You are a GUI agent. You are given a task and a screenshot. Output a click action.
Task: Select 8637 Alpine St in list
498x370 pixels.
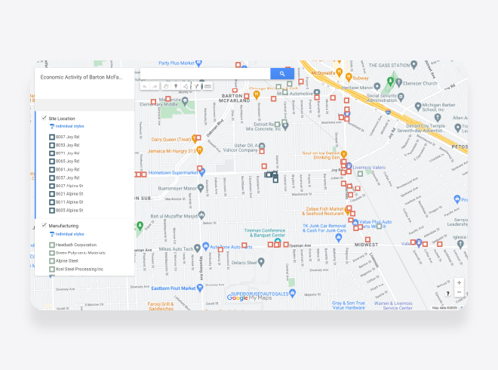pos(69,186)
